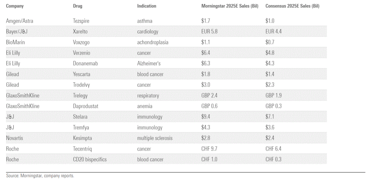
Task: Click consensus sales value CHF 6.4
Action: [x=274, y=149]
